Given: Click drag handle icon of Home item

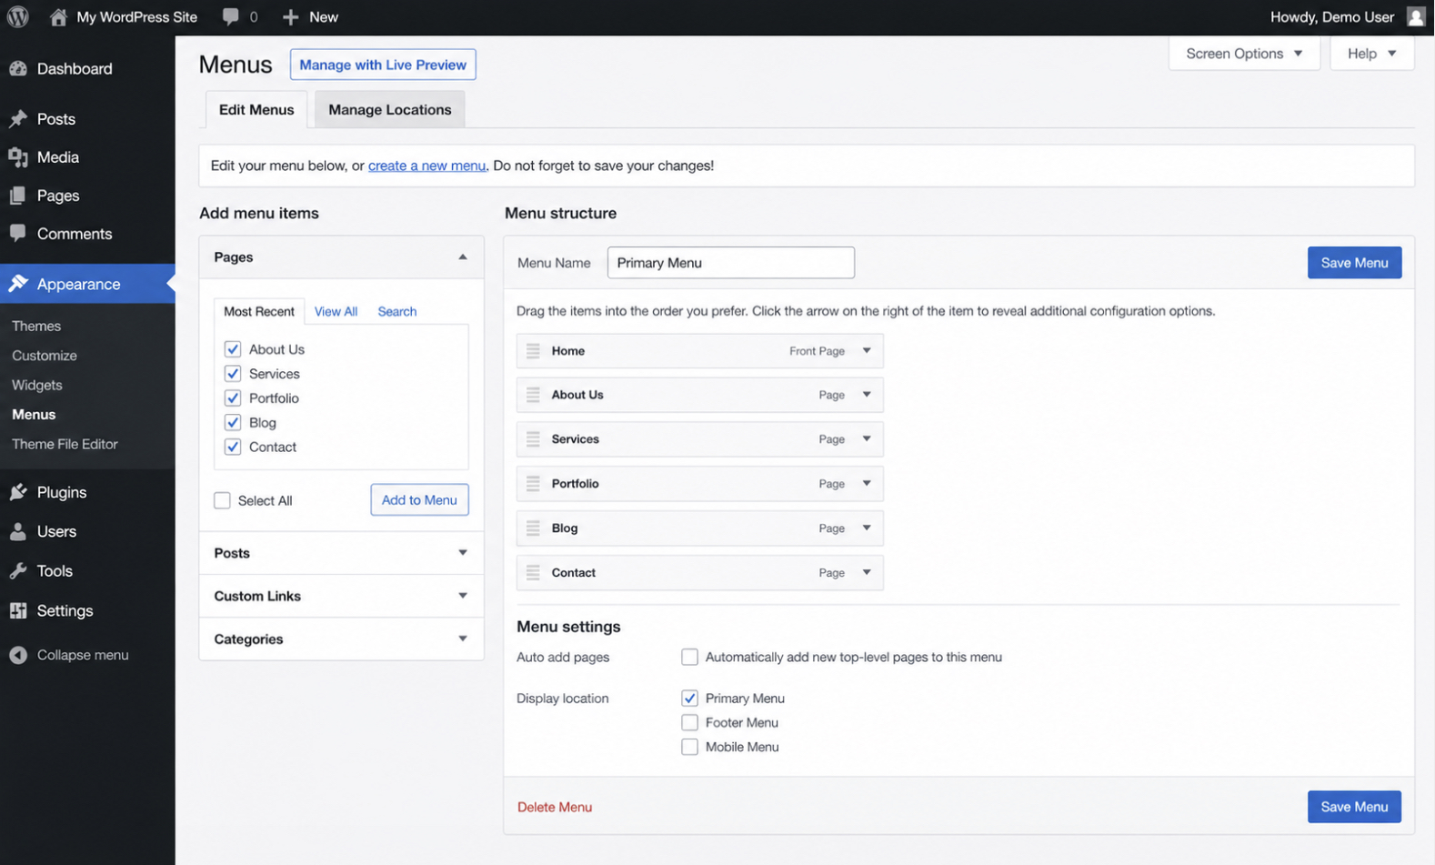Looking at the screenshot, I should point(533,351).
